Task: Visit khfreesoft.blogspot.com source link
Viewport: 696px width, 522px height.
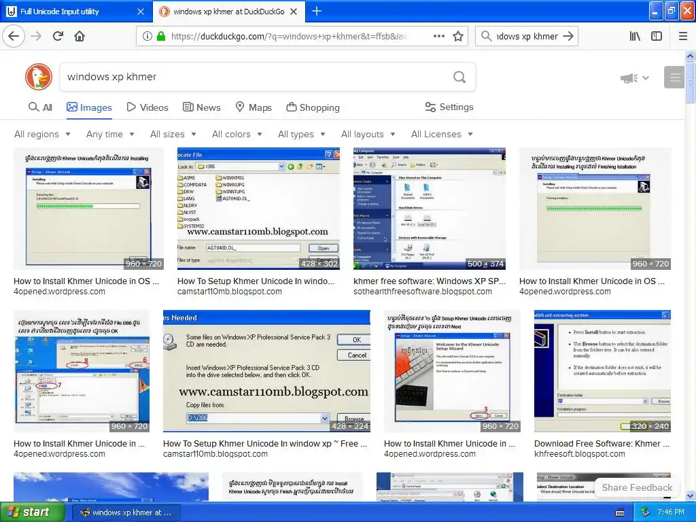Action: click(x=579, y=454)
